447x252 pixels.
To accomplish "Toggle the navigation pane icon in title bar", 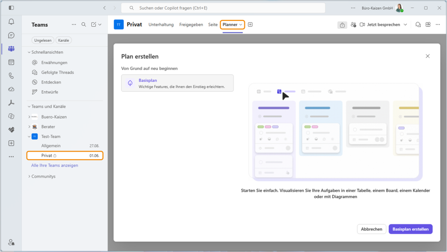I will tap(11, 7).
